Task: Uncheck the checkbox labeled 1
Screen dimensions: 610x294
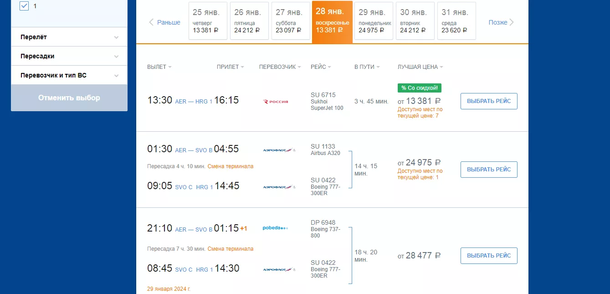Action: [25, 6]
